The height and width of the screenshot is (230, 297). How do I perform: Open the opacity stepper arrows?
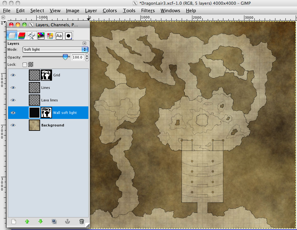click(x=87, y=57)
